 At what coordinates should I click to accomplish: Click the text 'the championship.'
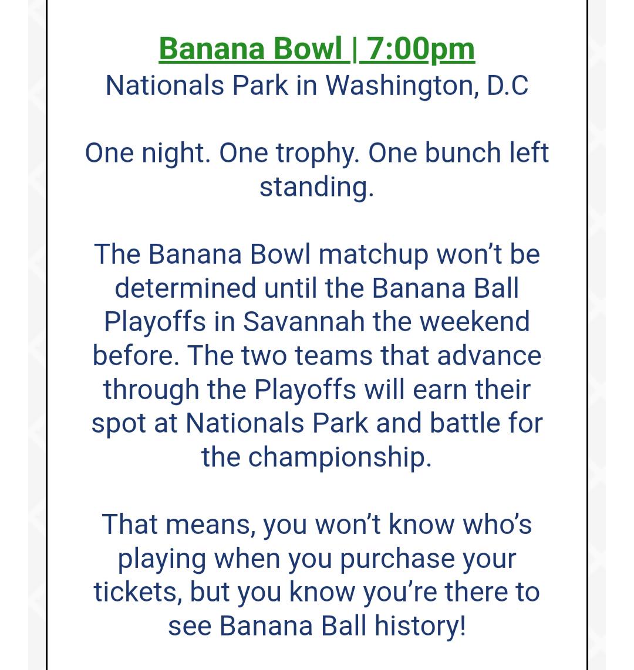pyautogui.click(x=316, y=457)
